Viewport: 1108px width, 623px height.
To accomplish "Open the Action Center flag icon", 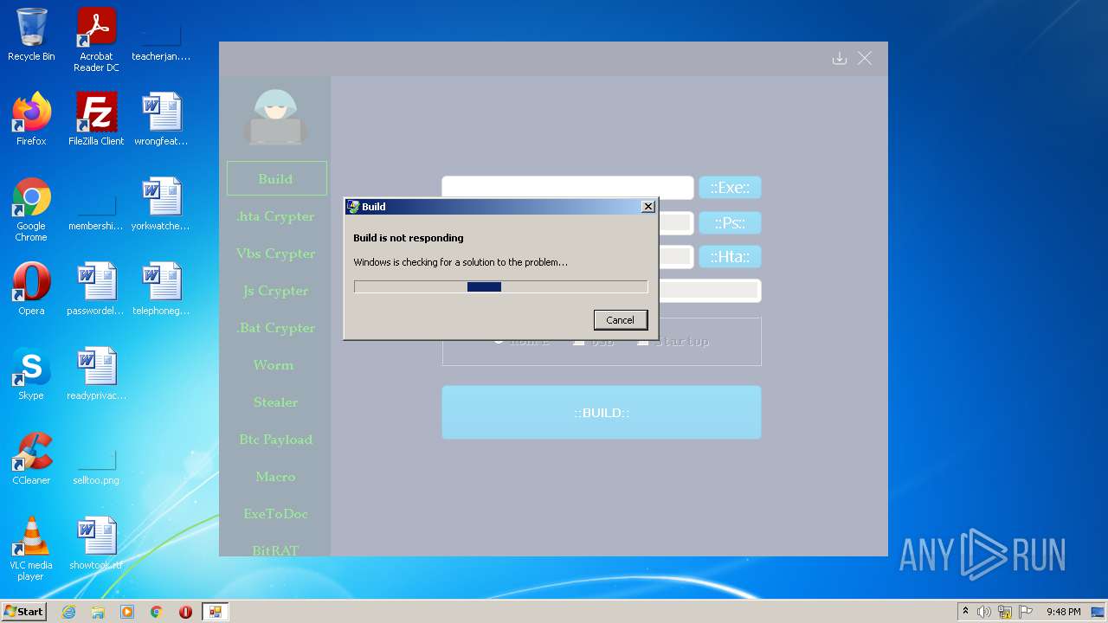I will (1026, 612).
